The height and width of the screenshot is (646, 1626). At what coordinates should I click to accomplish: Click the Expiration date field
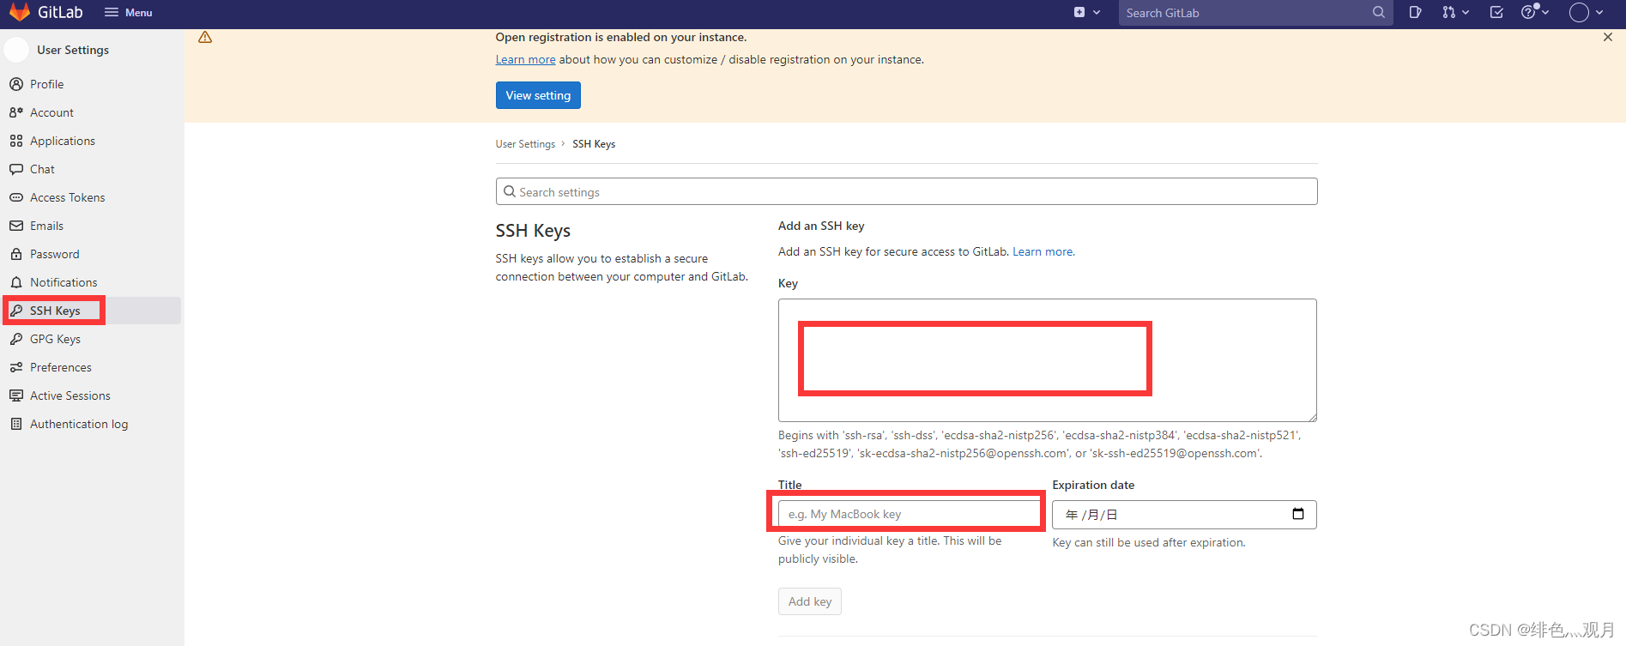(x=1184, y=515)
